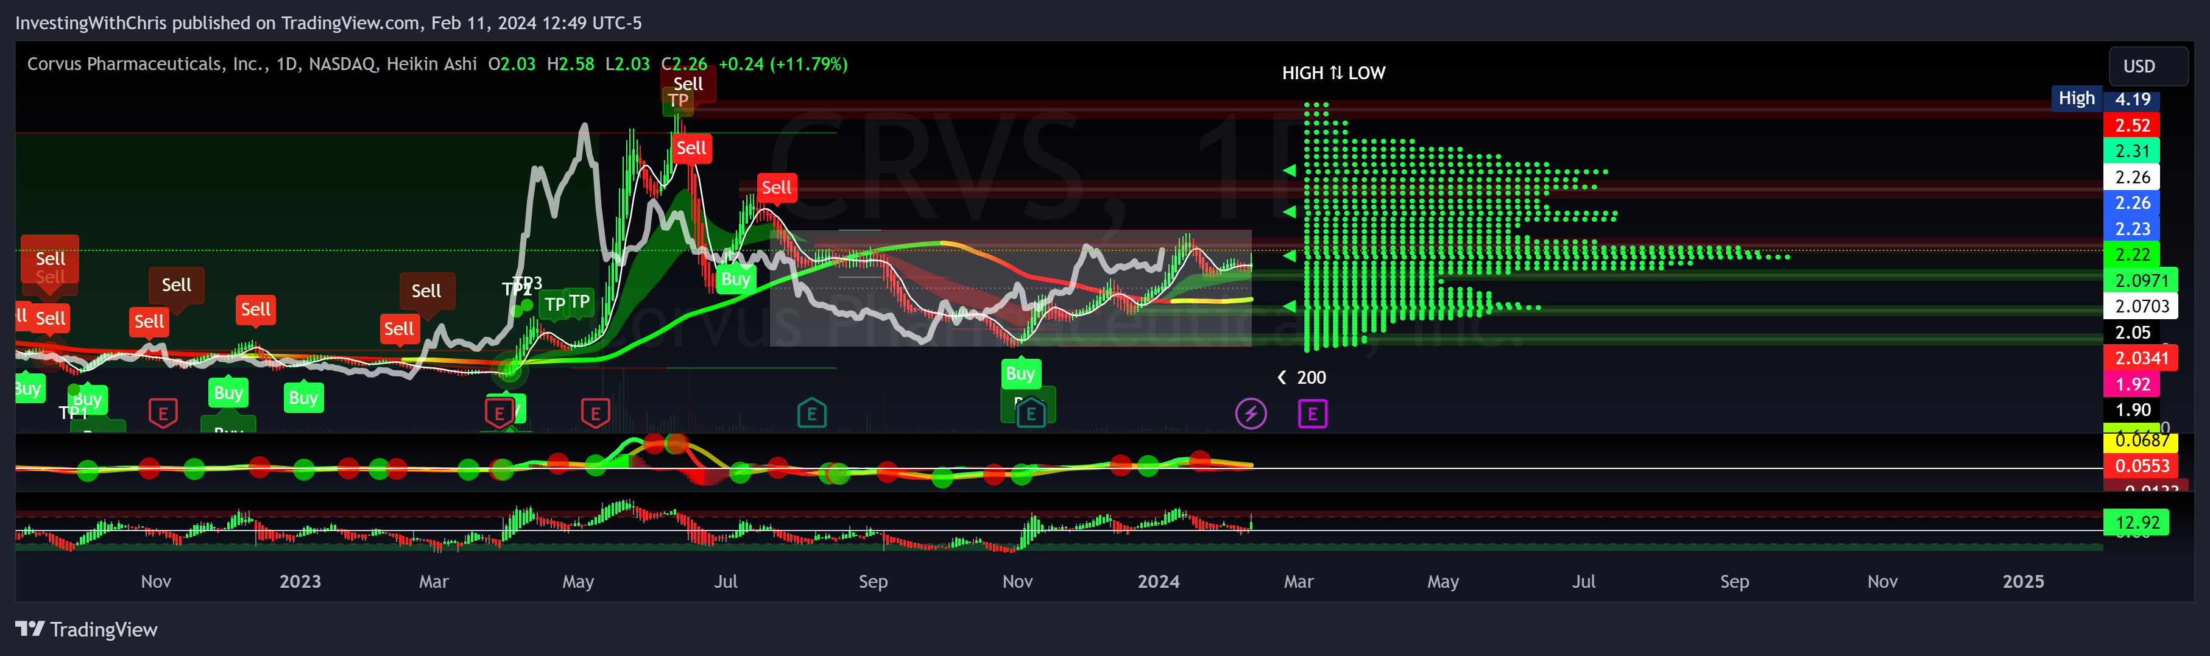
Task: Click bright Sell label below the Nov dark Sell
Action: tap(149, 322)
